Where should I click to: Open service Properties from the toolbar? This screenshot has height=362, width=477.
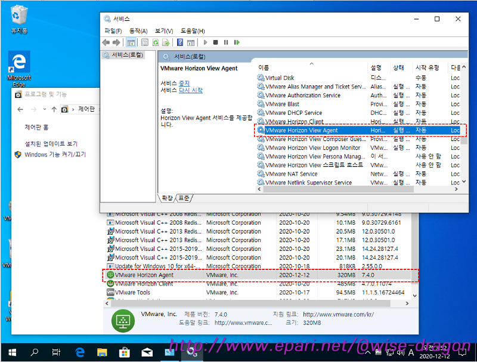[145, 42]
